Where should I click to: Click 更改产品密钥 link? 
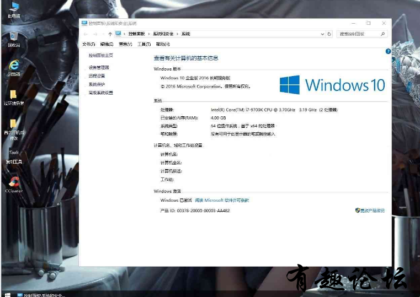(373, 210)
